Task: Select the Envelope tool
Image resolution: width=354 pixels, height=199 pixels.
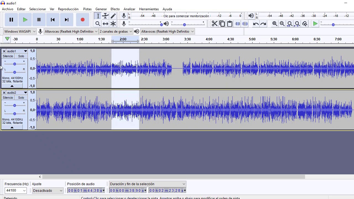Action: point(105,16)
